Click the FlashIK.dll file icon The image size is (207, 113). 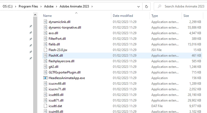point(45,56)
